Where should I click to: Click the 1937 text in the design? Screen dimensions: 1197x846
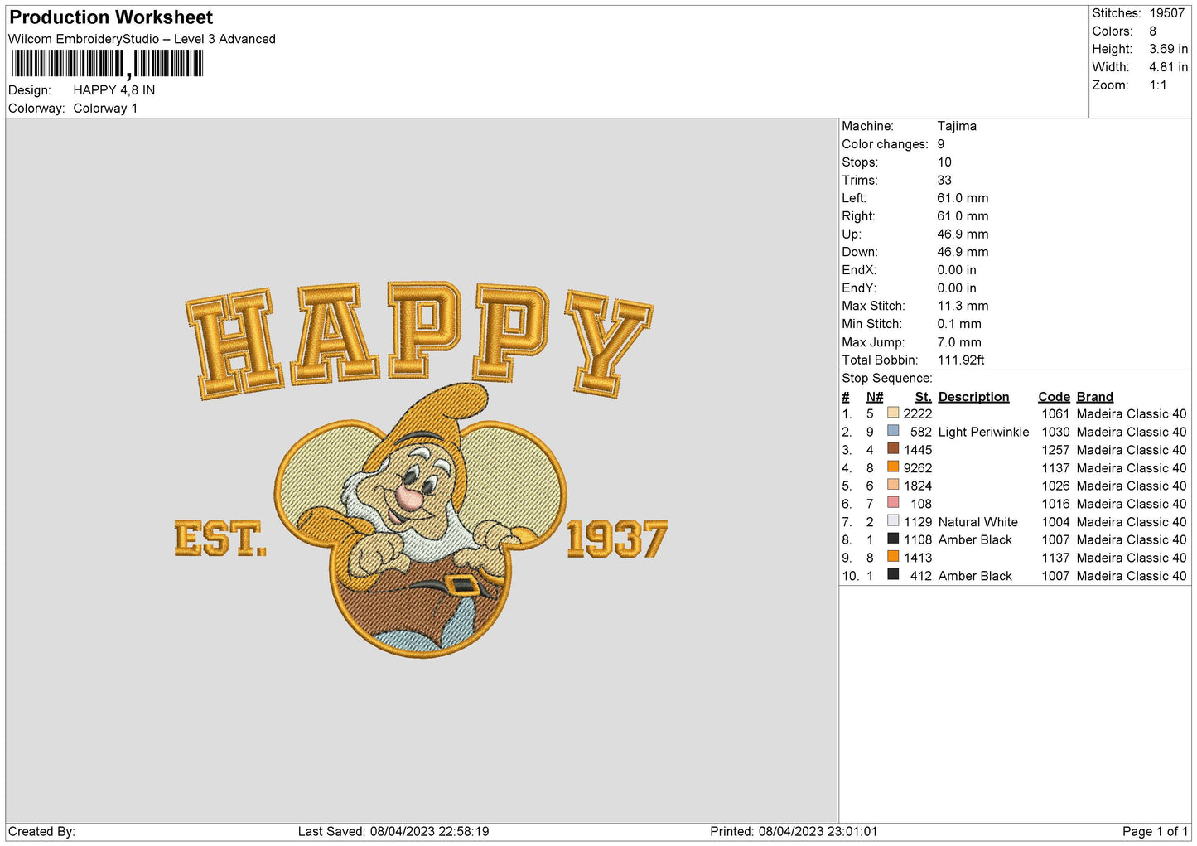(x=616, y=540)
